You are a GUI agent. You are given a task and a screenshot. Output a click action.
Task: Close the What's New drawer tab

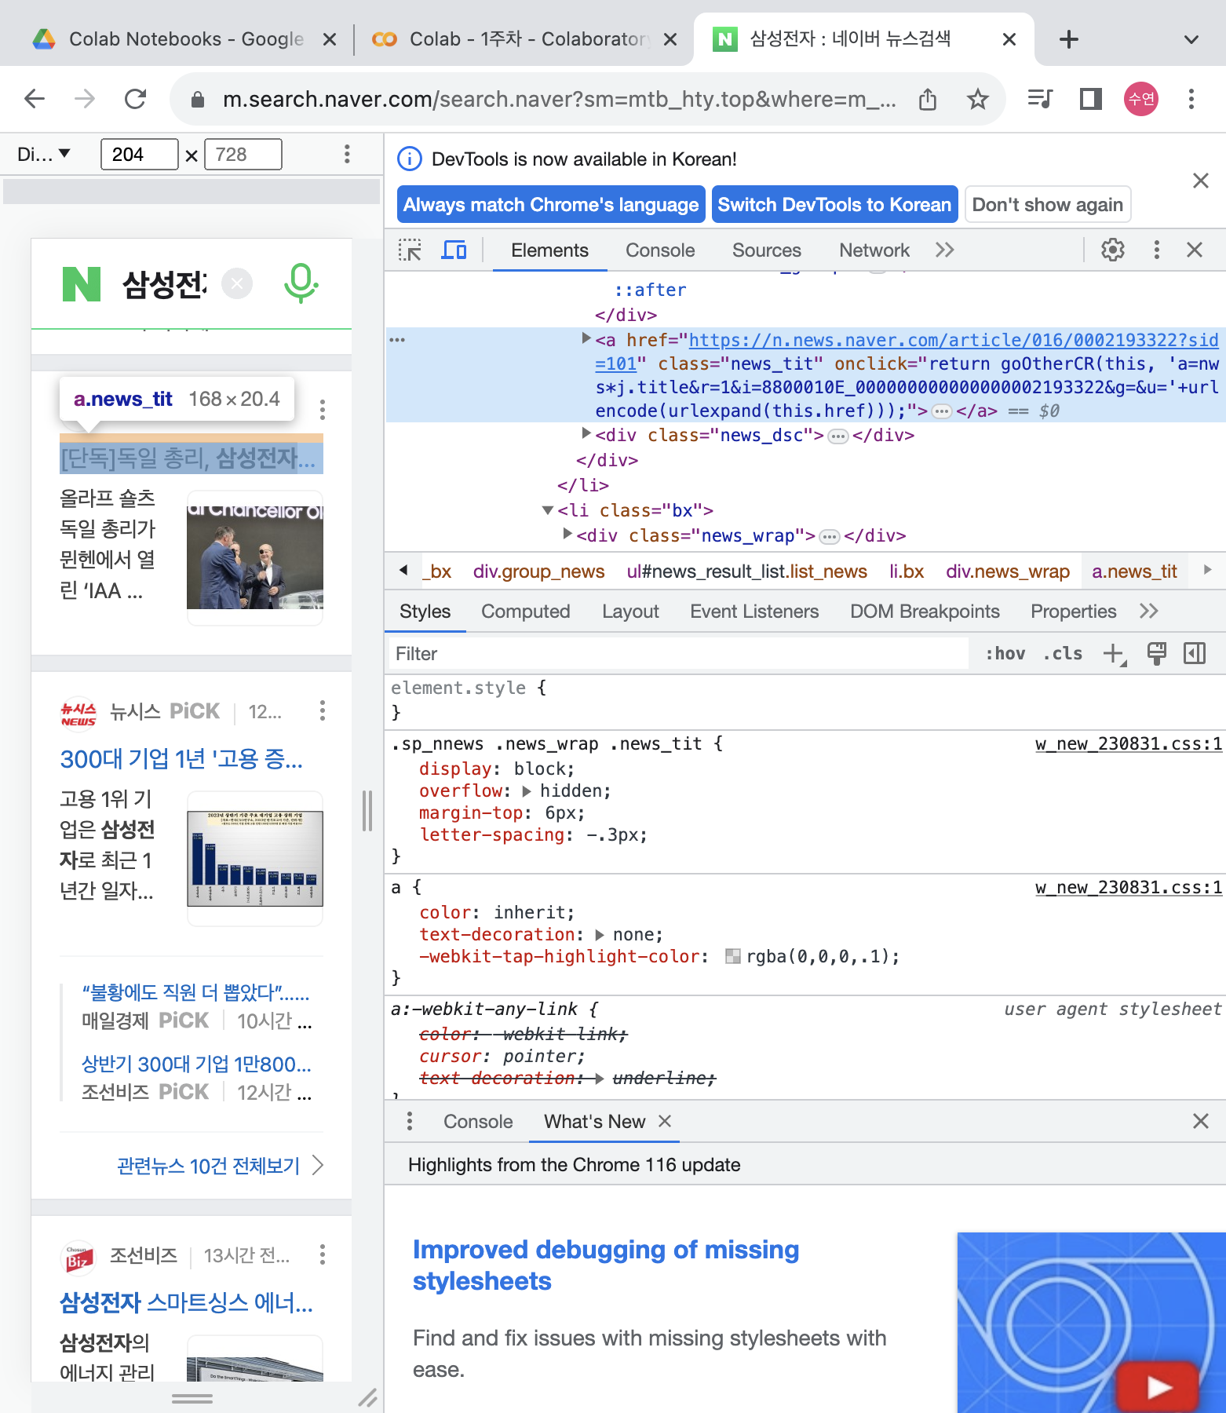(665, 1121)
